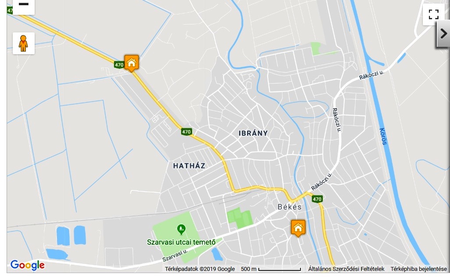
Task: Click Térképadatok ©2019 Google text
Action: point(200,269)
